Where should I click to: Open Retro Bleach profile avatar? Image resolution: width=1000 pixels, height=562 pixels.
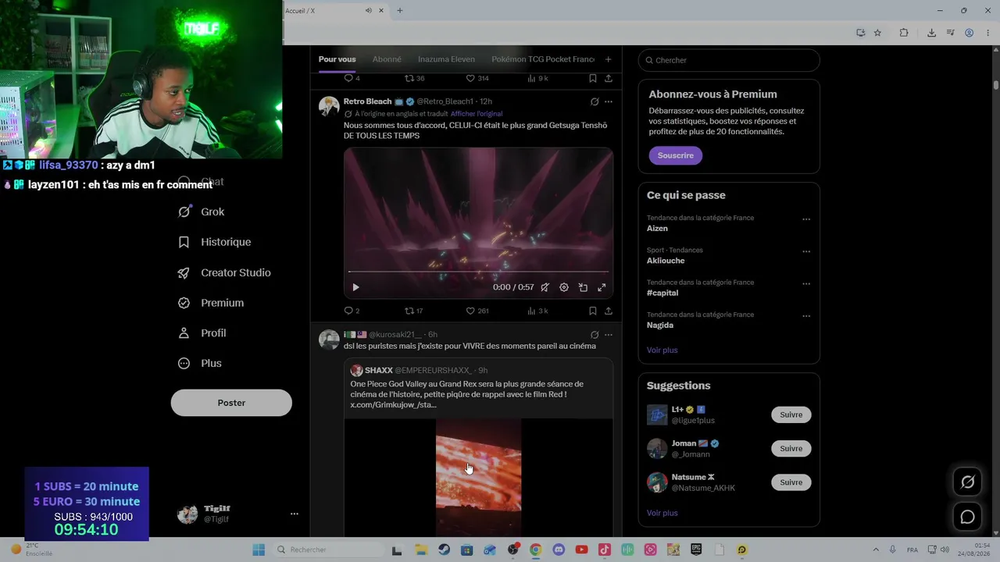pos(329,106)
